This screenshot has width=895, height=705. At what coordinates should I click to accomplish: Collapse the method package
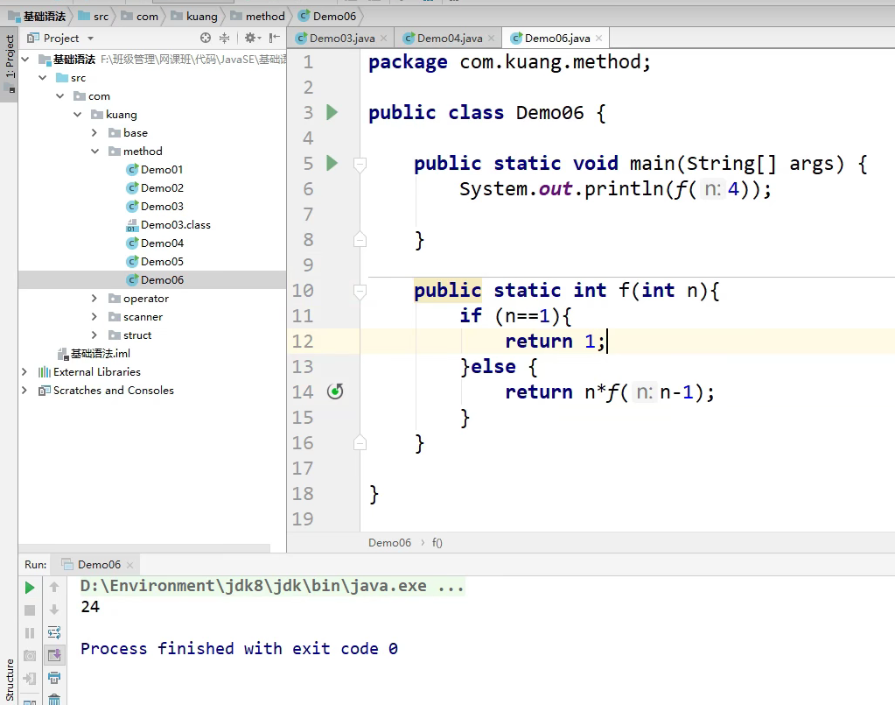[94, 151]
